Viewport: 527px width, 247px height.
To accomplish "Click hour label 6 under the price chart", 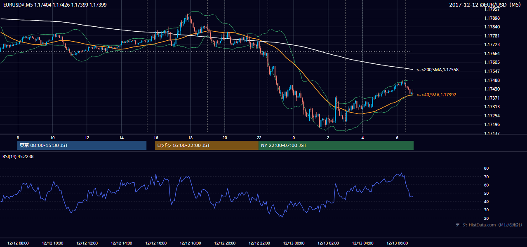I will point(397,137).
